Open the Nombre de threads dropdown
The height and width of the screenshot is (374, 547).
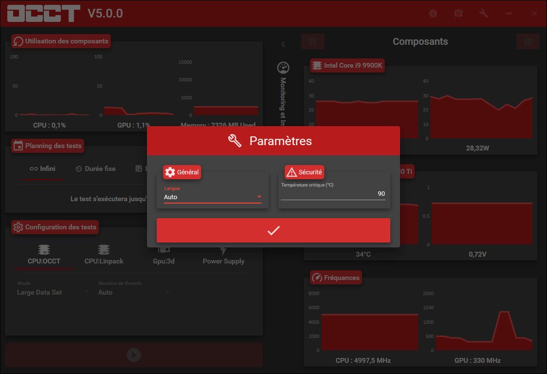pyautogui.click(x=133, y=292)
